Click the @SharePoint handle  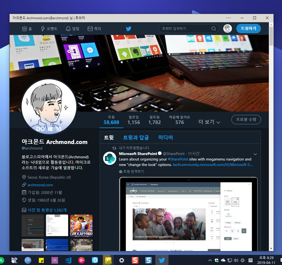tap(174, 154)
